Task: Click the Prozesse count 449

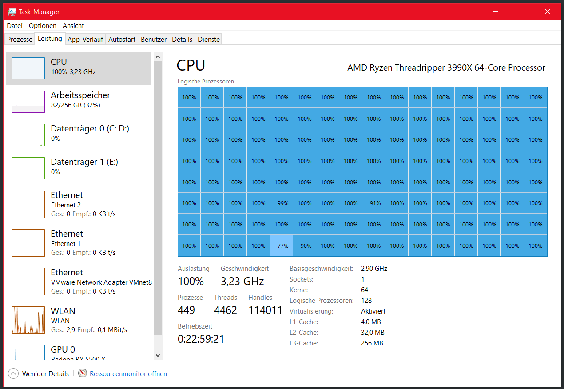Action: pyautogui.click(x=187, y=310)
